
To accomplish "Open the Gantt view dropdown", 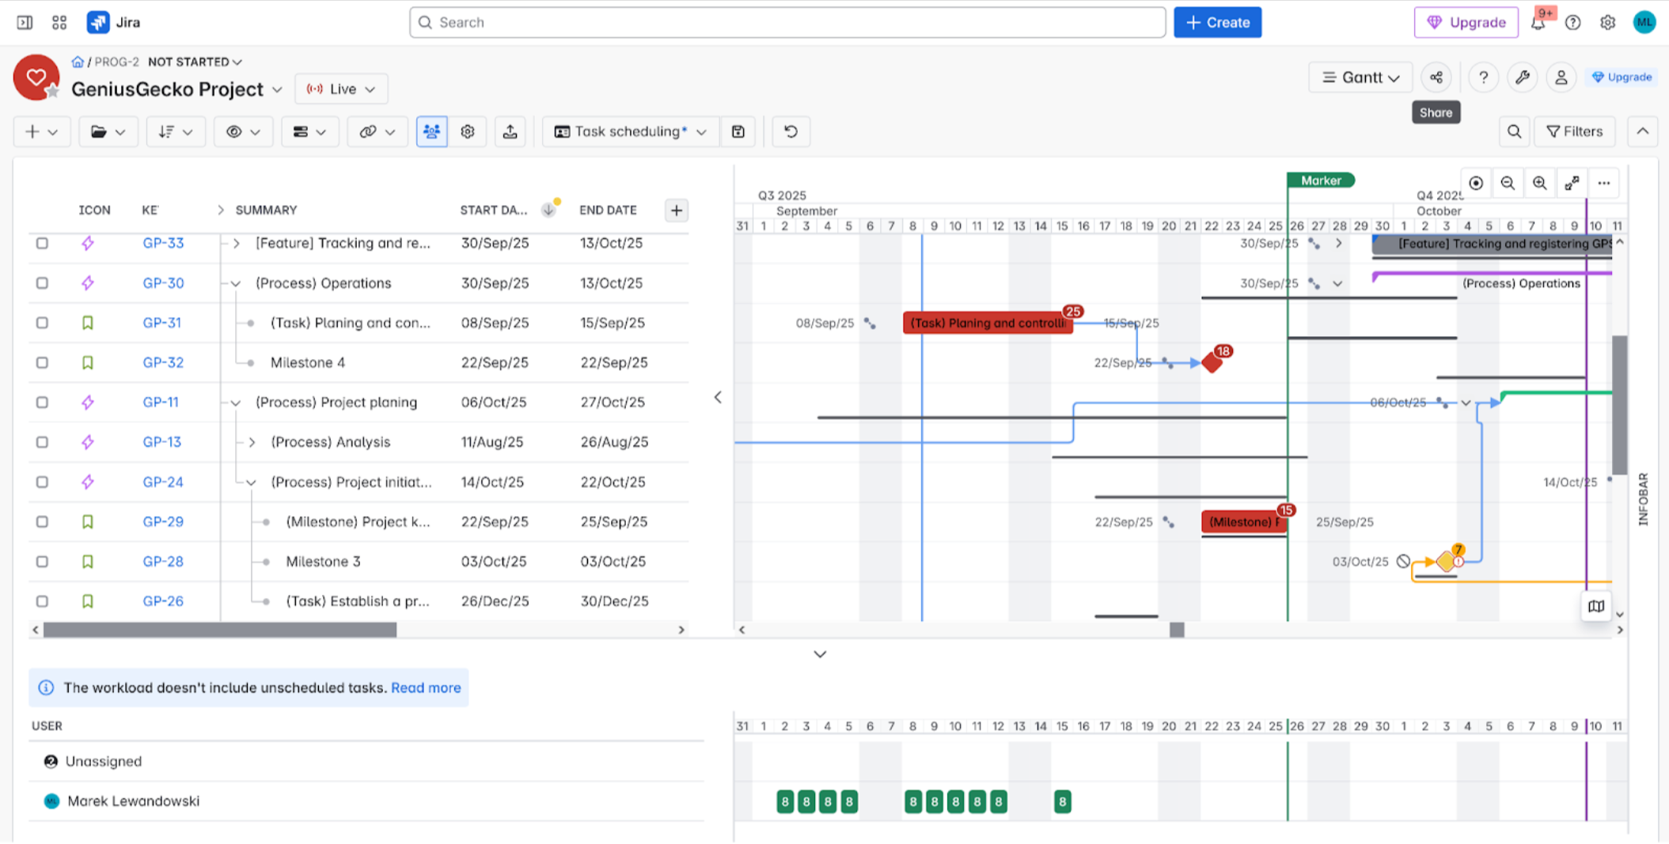I will [x=1360, y=78].
